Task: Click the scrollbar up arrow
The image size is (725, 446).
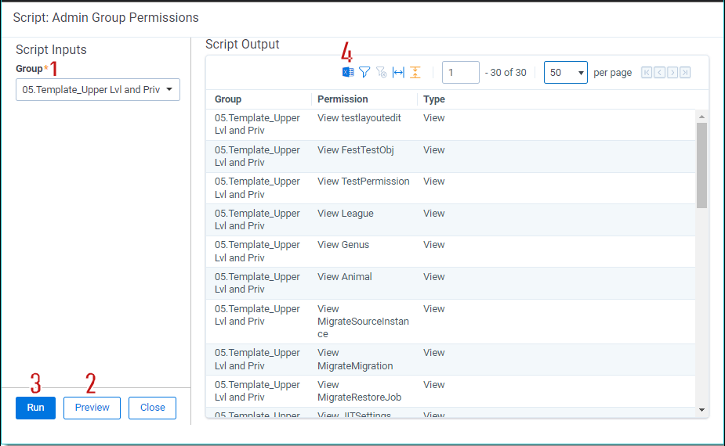Action: pos(702,117)
